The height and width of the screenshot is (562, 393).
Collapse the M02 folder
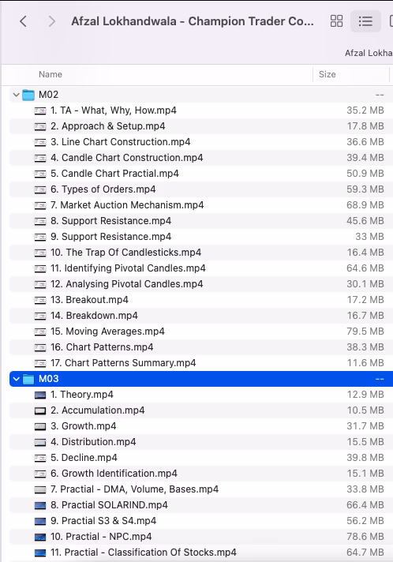click(x=16, y=95)
